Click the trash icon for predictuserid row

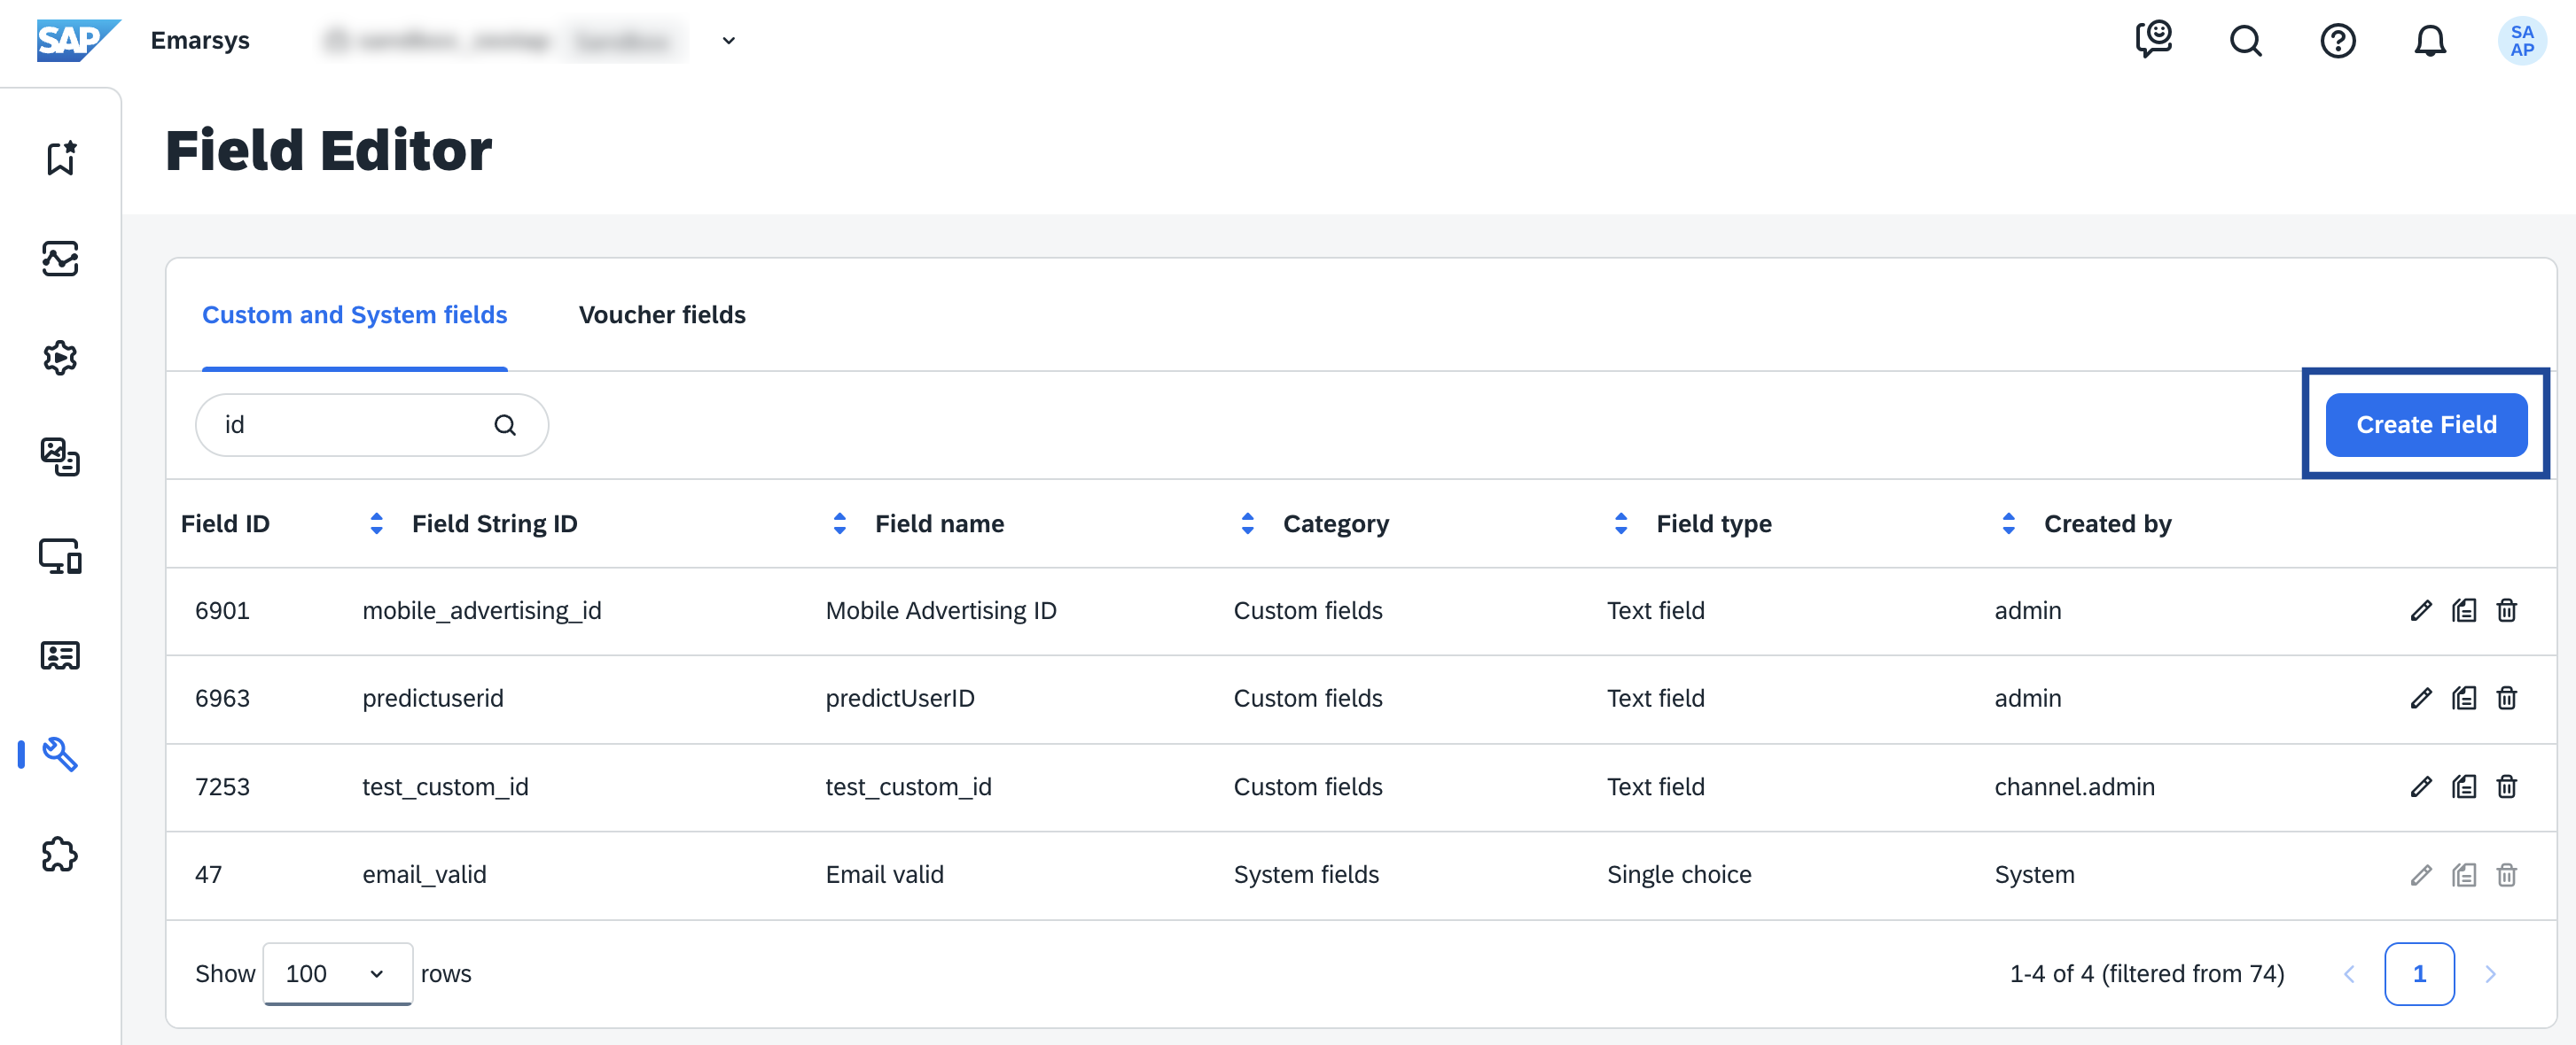pyautogui.click(x=2506, y=699)
